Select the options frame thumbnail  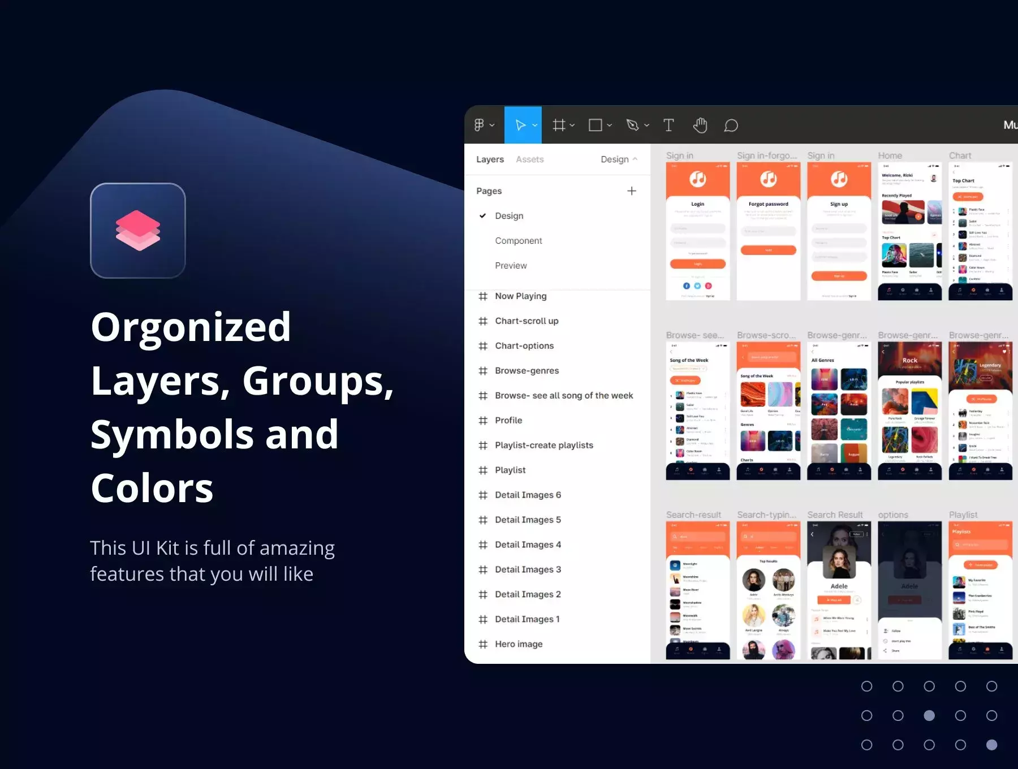click(x=910, y=591)
